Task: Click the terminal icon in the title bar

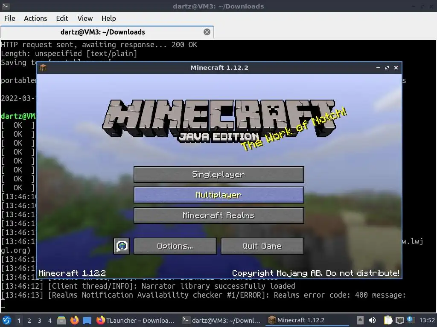Action: tap(6, 6)
